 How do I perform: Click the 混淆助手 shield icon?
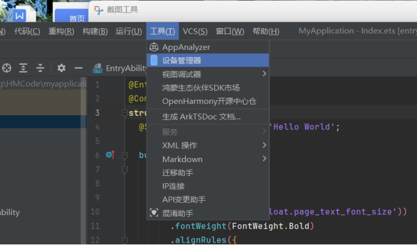[154, 213]
